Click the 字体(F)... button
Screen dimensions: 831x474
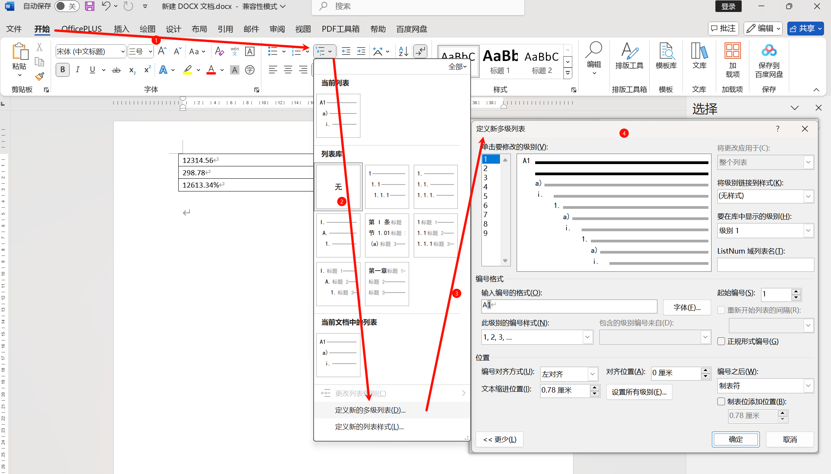click(x=687, y=308)
